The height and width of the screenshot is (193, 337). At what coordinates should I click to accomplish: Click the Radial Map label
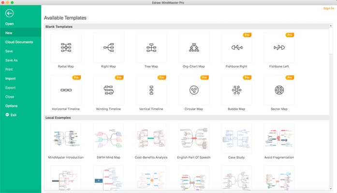[66, 67]
